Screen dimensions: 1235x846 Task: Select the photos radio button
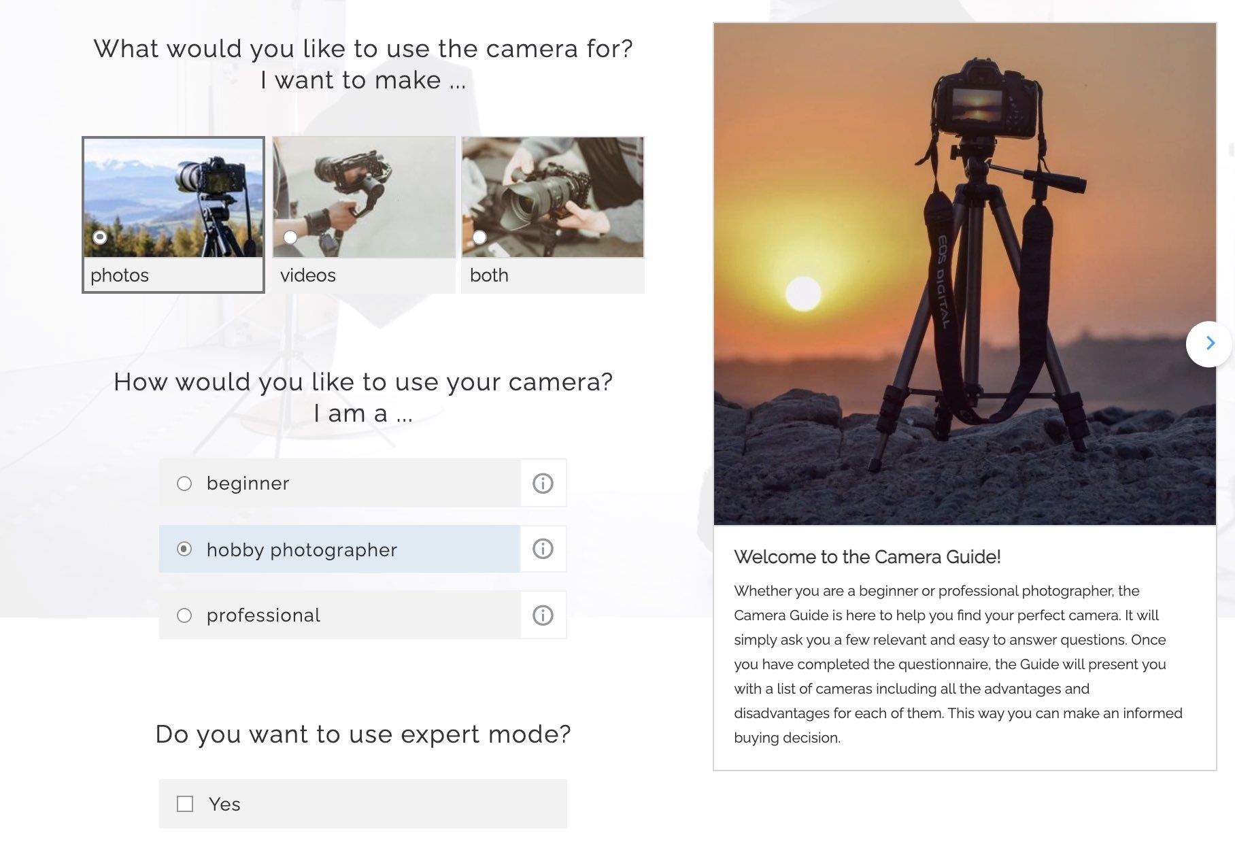pyautogui.click(x=100, y=237)
